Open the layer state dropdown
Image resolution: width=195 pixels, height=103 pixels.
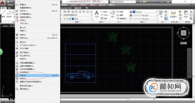(x=78, y=15)
